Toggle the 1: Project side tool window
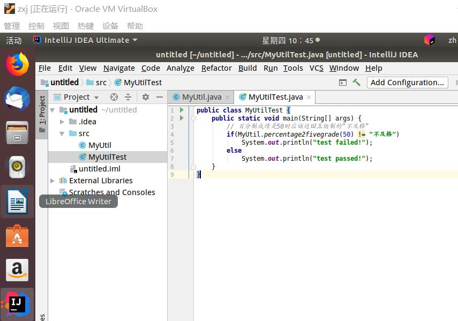Screen dimensions: 458x321 click(42, 114)
